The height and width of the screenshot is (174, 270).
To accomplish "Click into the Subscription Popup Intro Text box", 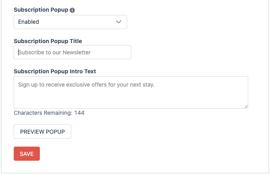I will click(131, 93).
